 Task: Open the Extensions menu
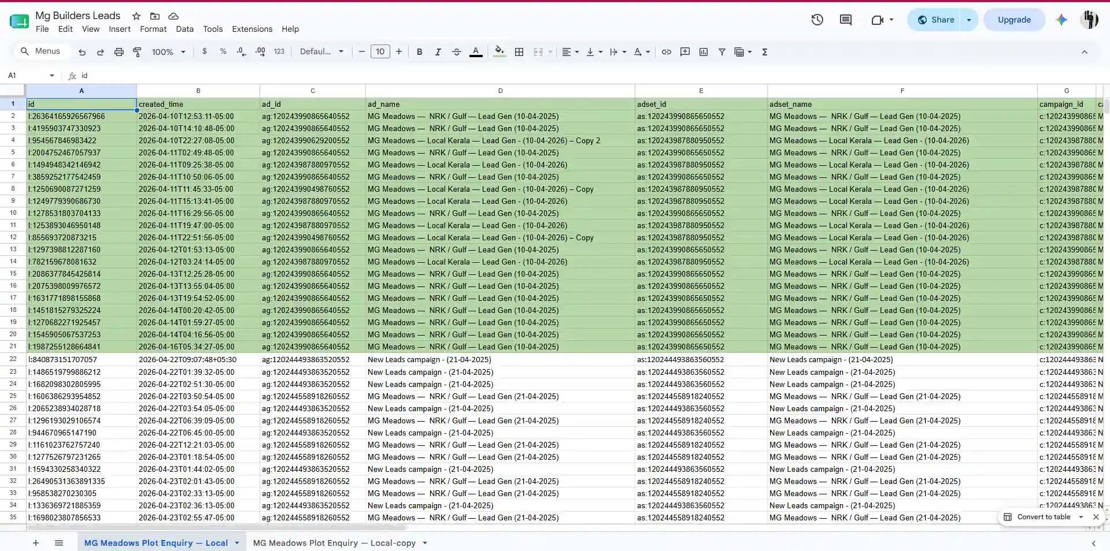point(252,29)
